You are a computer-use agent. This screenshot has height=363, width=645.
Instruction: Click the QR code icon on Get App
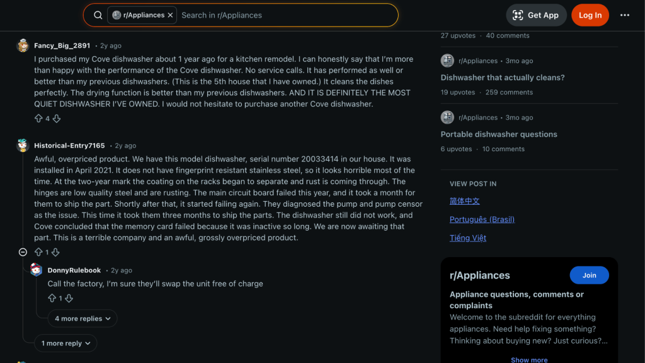(x=518, y=14)
